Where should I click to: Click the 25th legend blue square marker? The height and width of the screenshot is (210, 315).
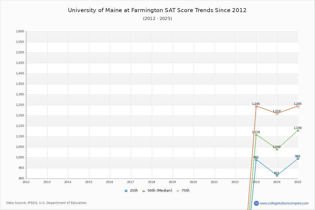(126, 191)
